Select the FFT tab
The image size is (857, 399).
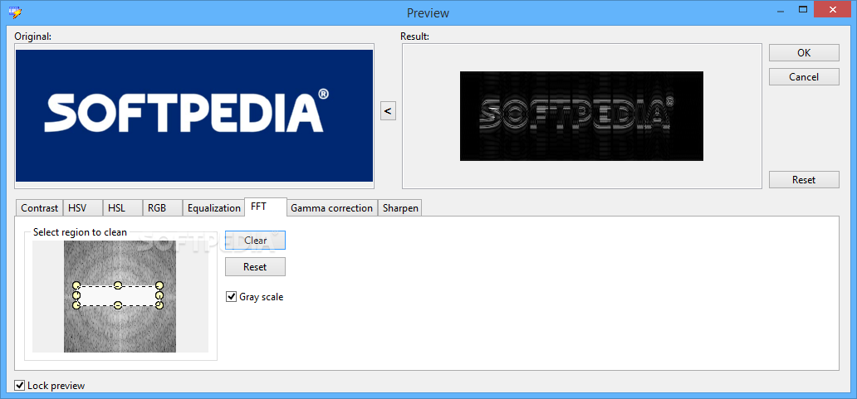(266, 207)
